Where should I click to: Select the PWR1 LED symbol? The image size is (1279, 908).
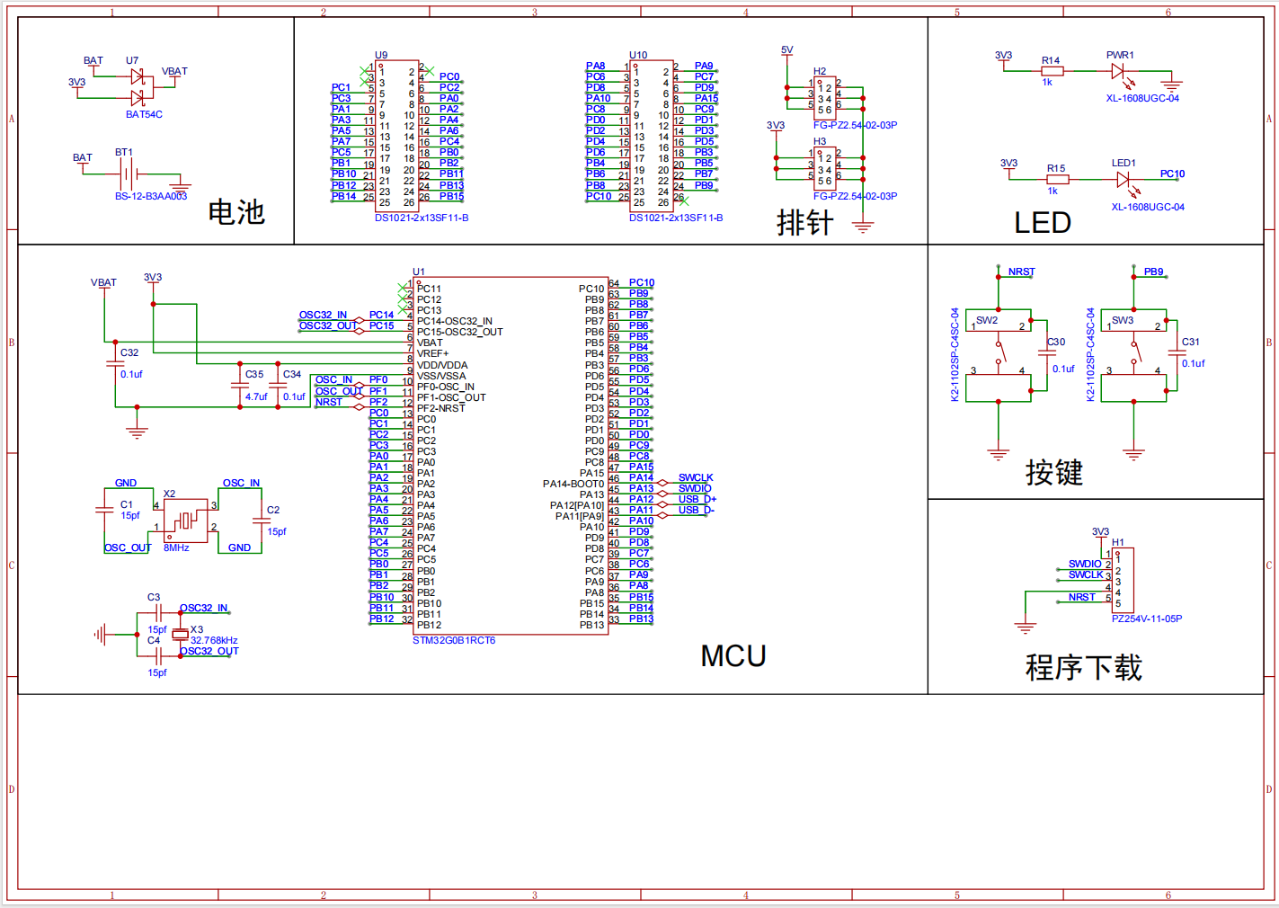(x=1117, y=70)
